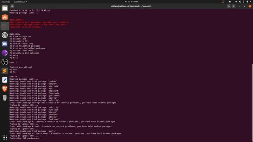Viewport: 253px width, 142px height.
Task: Click warning line for package 'golismero'
Action: click(35, 95)
